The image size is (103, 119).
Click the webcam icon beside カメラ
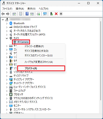coord(11,38)
